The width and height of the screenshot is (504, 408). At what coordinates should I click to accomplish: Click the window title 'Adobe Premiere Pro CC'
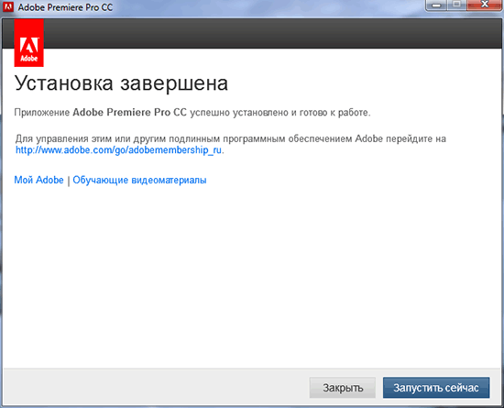click(x=65, y=7)
